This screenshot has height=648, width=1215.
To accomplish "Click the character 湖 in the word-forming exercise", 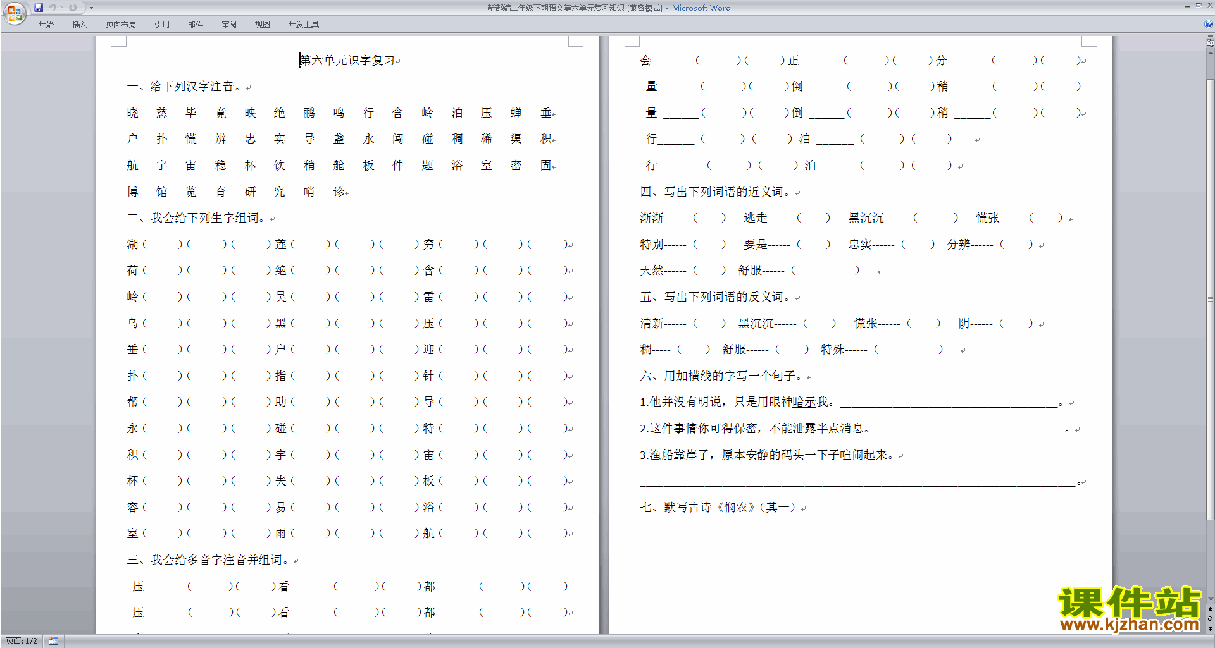I will (132, 245).
